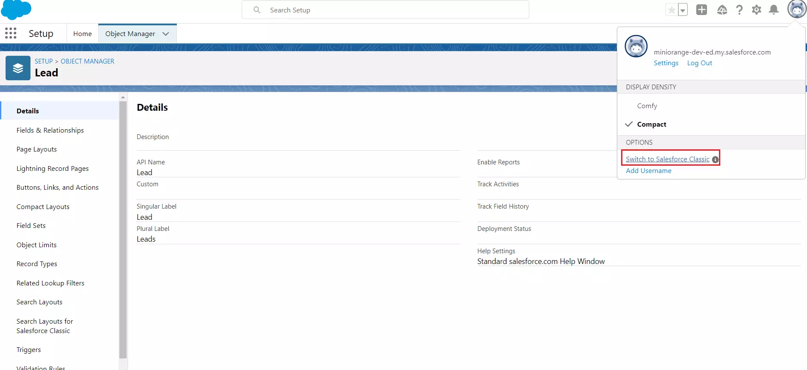Click the user avatar in header
This screenshot has height=370, width=807.
[x=797, y=9]
